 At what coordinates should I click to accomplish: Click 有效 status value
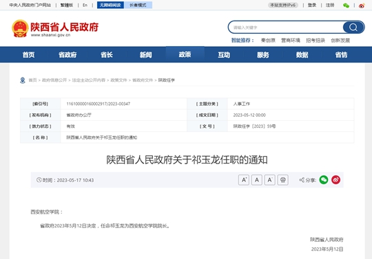tap(71, 126)
